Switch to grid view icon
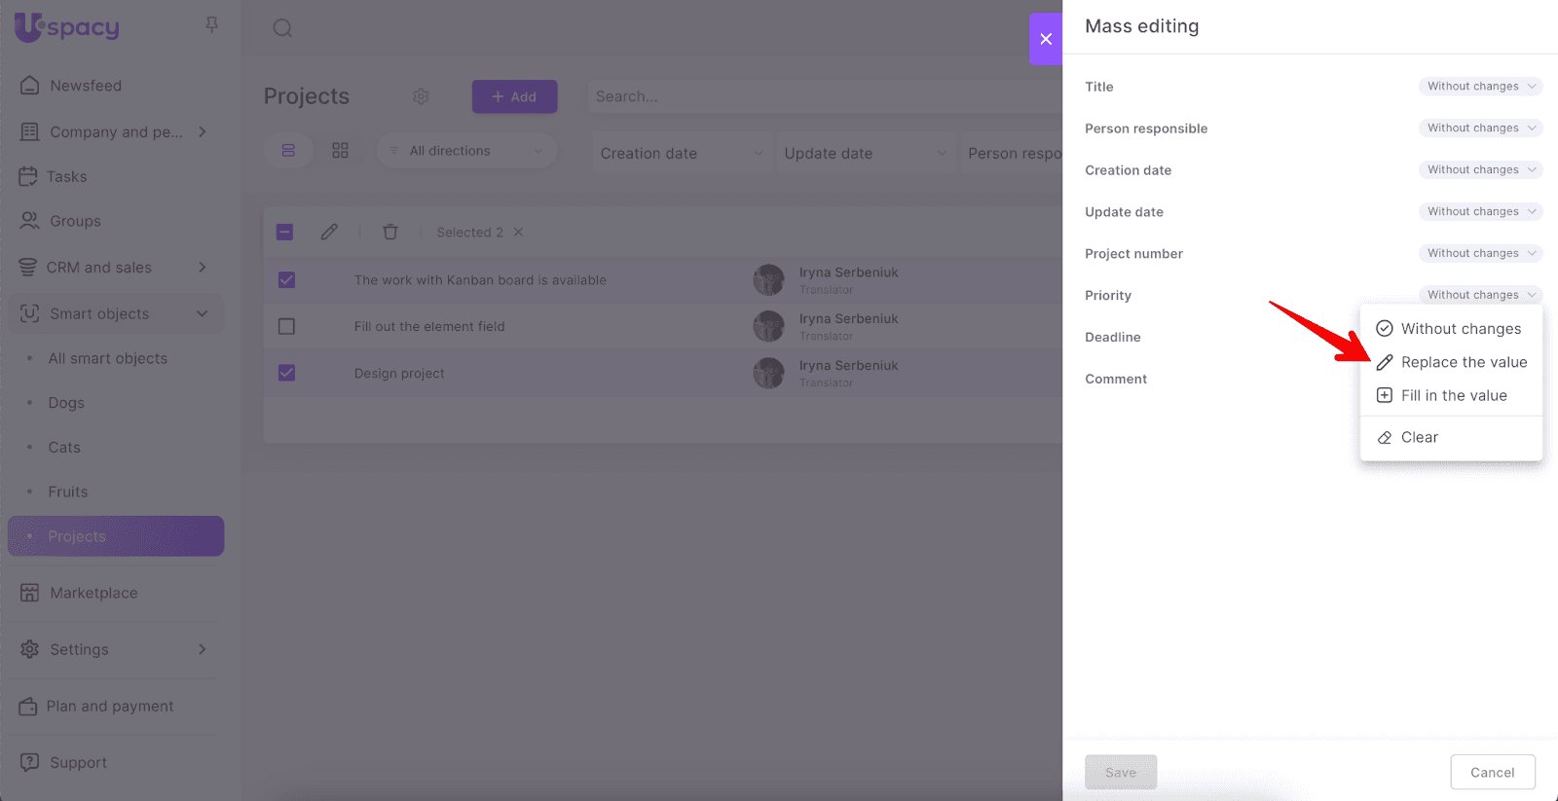Screen dimensions: 1558x801 (x=340, y=151)
